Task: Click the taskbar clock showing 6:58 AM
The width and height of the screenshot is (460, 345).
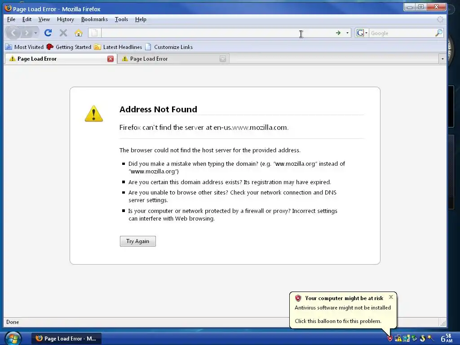Action: pos(447,338)
